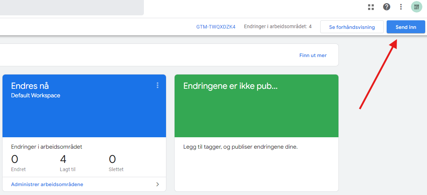Viewport: 427px width, 195px height.
Task: Open the Google apps grid menu
Action: (x=371, y=7)
